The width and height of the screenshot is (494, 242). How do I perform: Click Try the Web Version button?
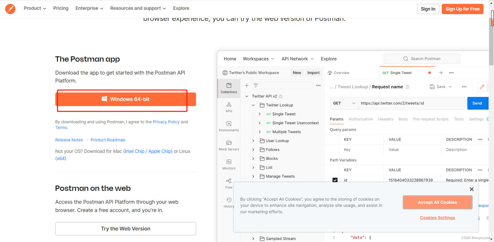(126, 229)
